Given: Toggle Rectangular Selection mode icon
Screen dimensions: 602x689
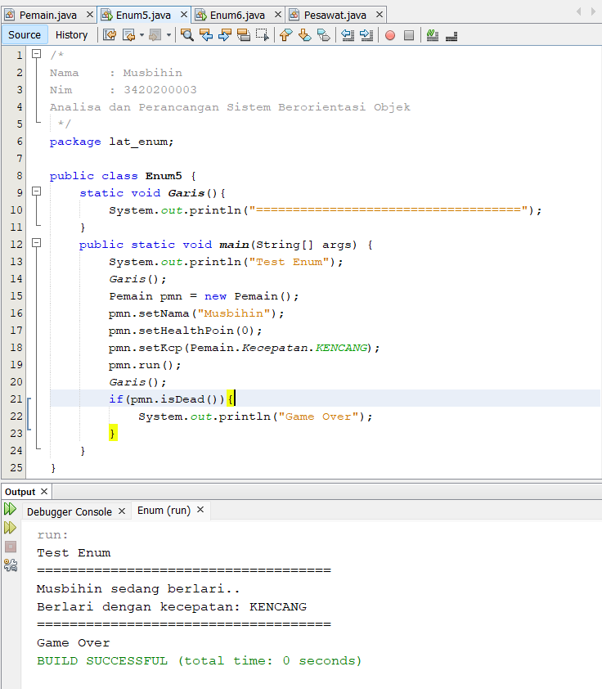Looking at the screenshot, I should point(262,34).
